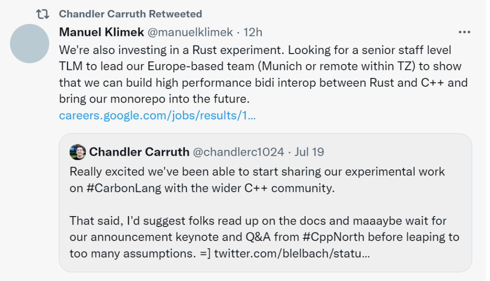Click Manuel Klimek's round profile avatar
490x281 pixels.
pos(29,44)
